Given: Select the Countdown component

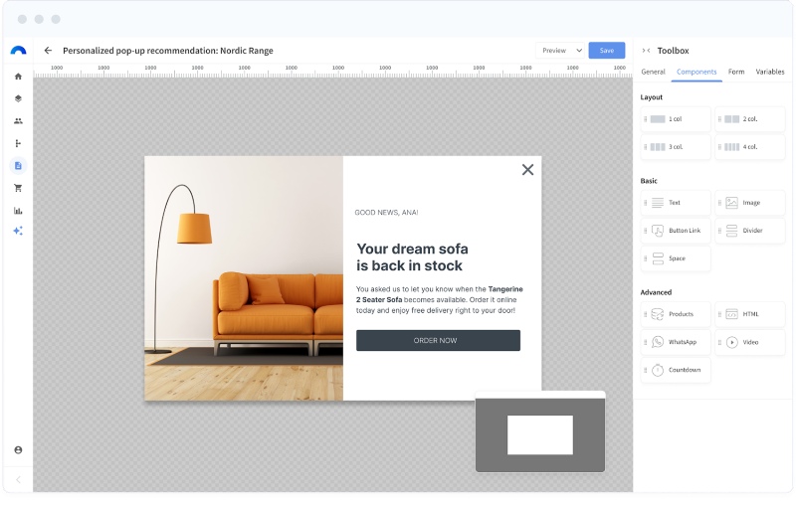Looking at the screenshot, I should point(676,370).
